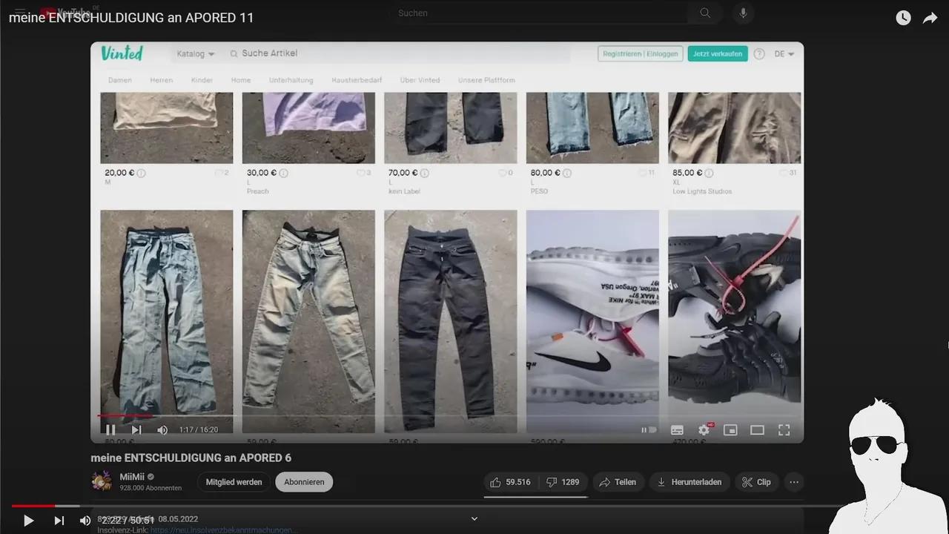Expand the chevron below outer progress bar
The height and width of the screenshot is (534, 949).
pos(474,518)
